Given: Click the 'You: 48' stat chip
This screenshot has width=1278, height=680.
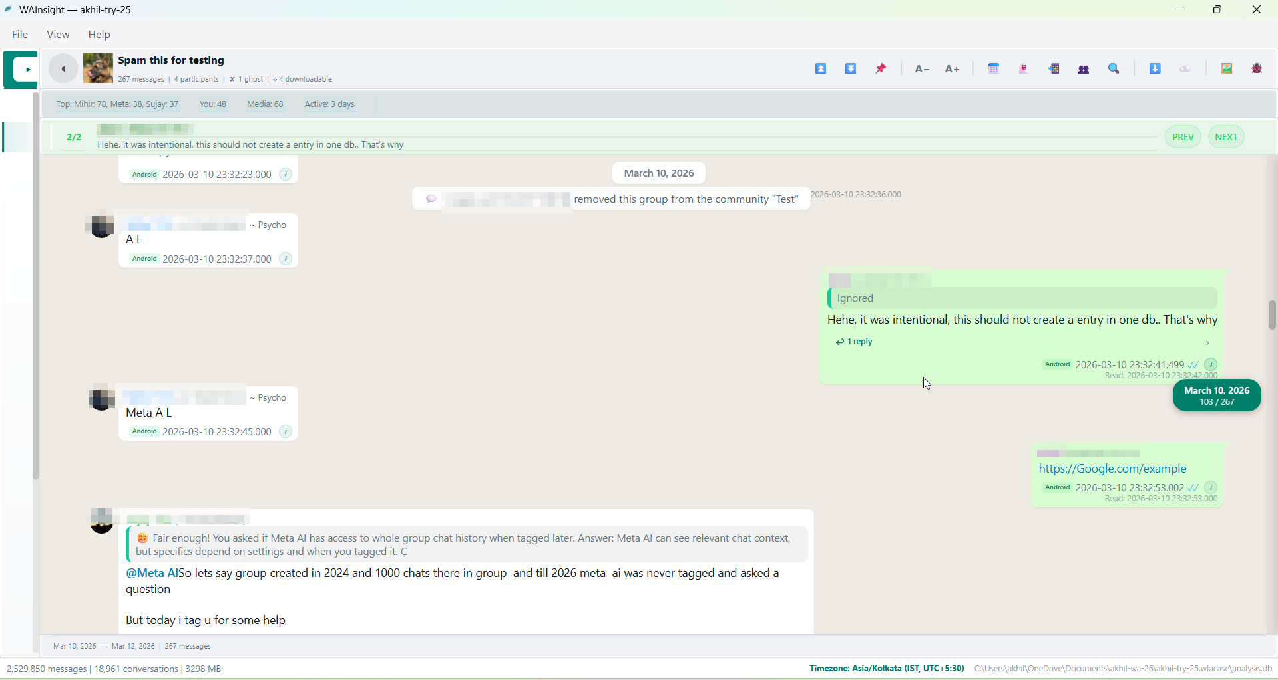Looking at the screenshot, I should (213, 104).
